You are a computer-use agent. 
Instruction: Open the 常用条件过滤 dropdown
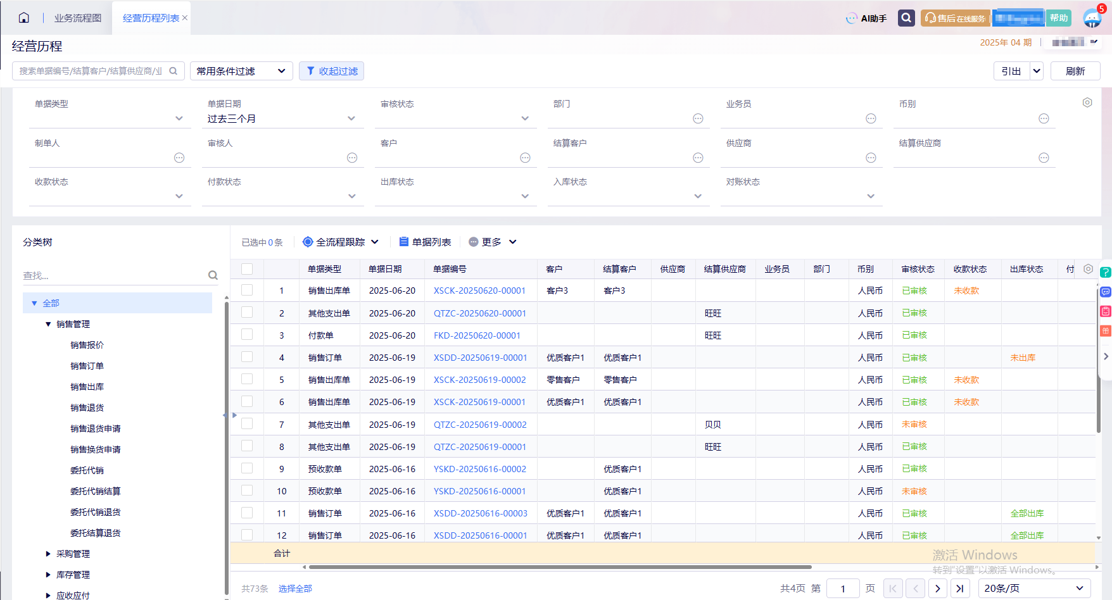coord(241,71)
